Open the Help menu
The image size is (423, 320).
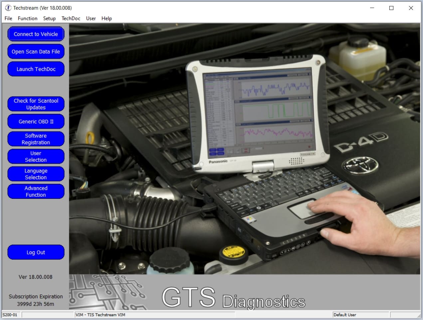106,18
